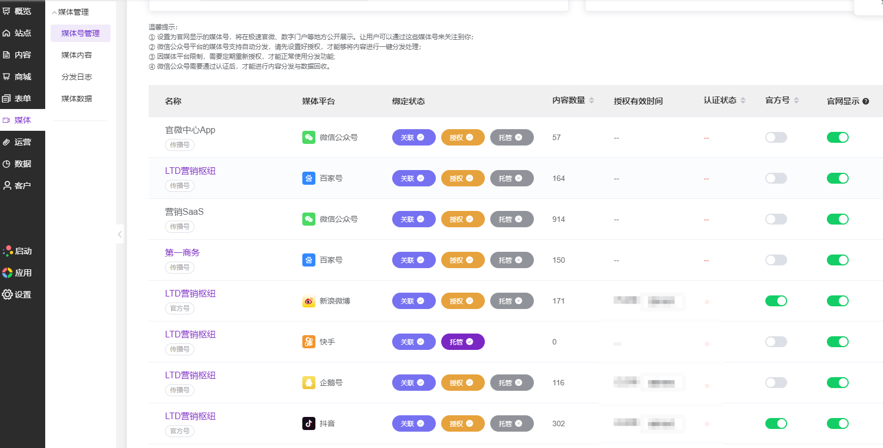The height and width of the screenshot is (448, 883).
Task: Go to the 站点 site section
Action: pos(17,33)
